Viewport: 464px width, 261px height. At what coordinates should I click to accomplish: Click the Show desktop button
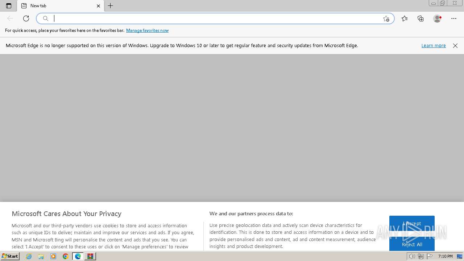(x=460, y=257)
